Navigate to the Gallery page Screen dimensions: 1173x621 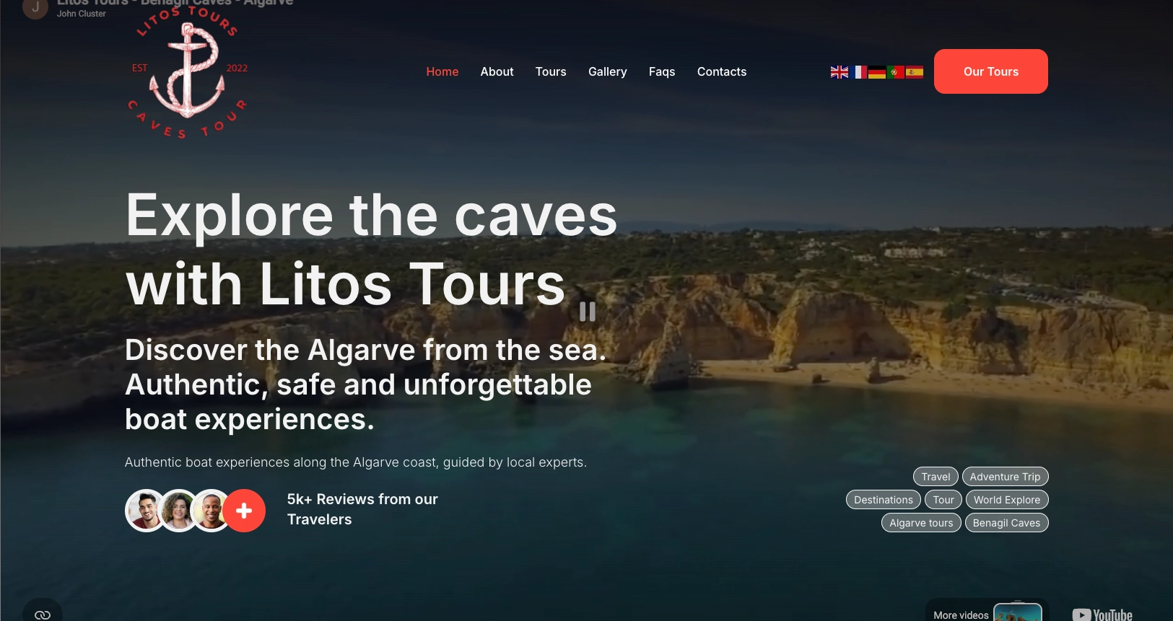pyautogui.click(x=608, y=71)
